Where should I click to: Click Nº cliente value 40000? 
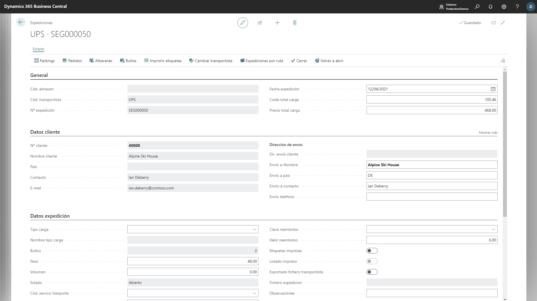(193, 145)
